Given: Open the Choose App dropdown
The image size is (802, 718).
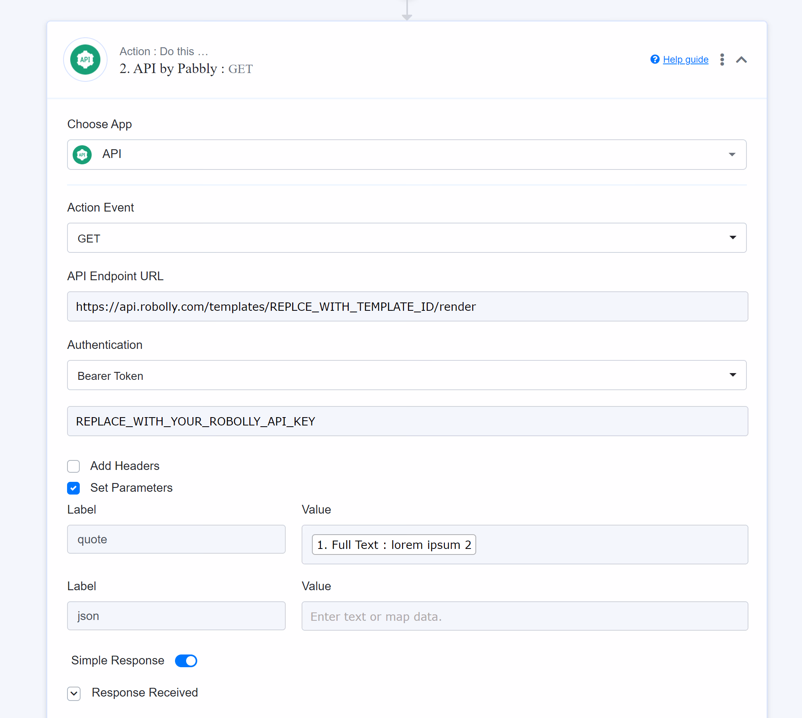Looking at the screenshot, I should click(407, 154).
